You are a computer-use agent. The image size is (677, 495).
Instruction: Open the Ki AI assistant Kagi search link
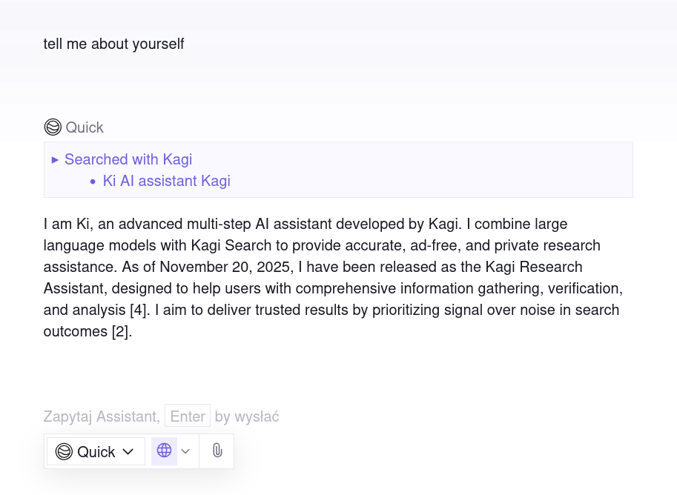167,181
